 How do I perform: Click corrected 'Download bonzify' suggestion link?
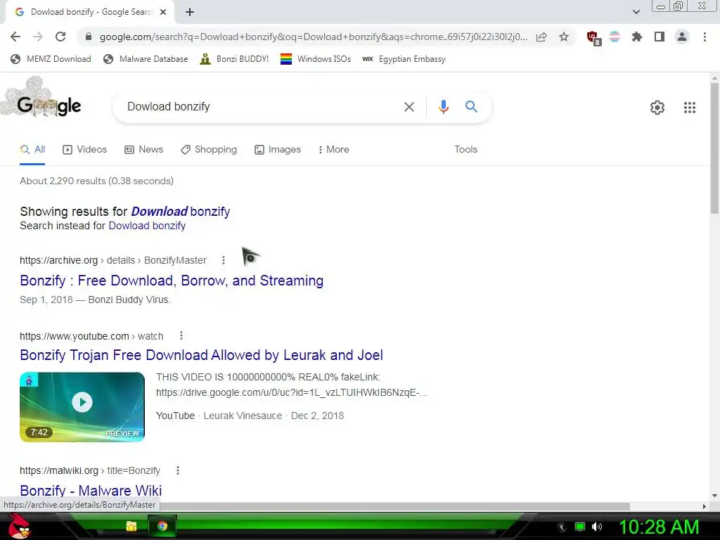(x=181, y=212)
